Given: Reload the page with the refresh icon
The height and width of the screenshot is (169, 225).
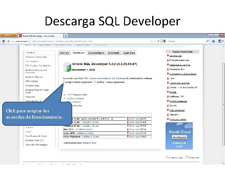Looking at the screenshot, I should (x=158, y=41).
